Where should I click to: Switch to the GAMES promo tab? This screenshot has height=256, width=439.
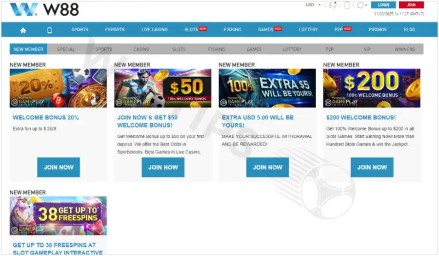tap(254, 49)
